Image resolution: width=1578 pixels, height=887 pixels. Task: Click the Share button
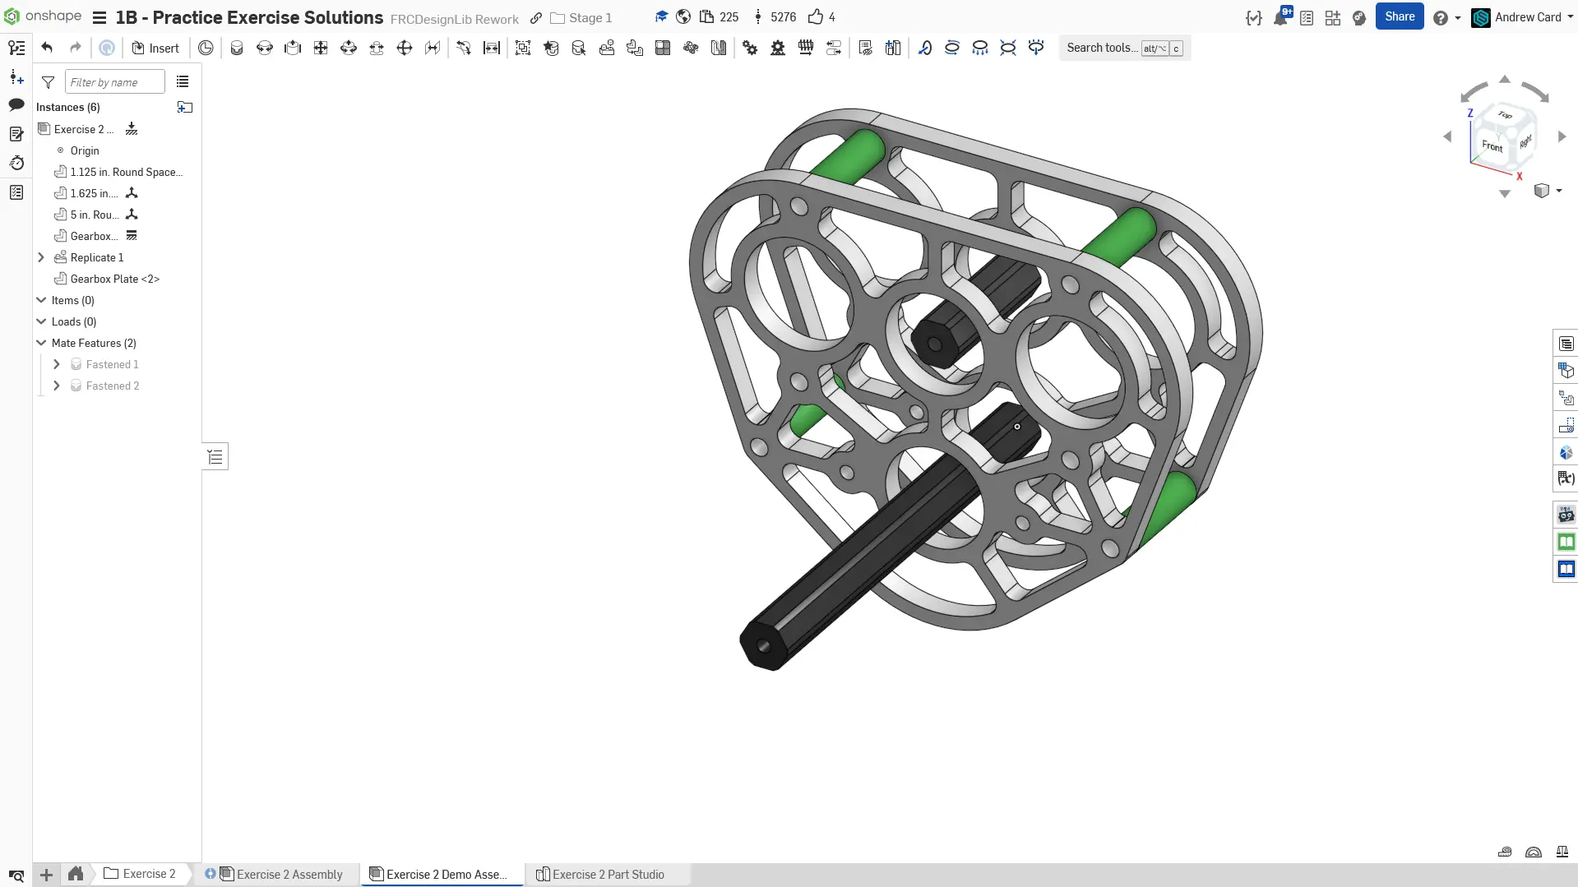tap(1399, 16)
